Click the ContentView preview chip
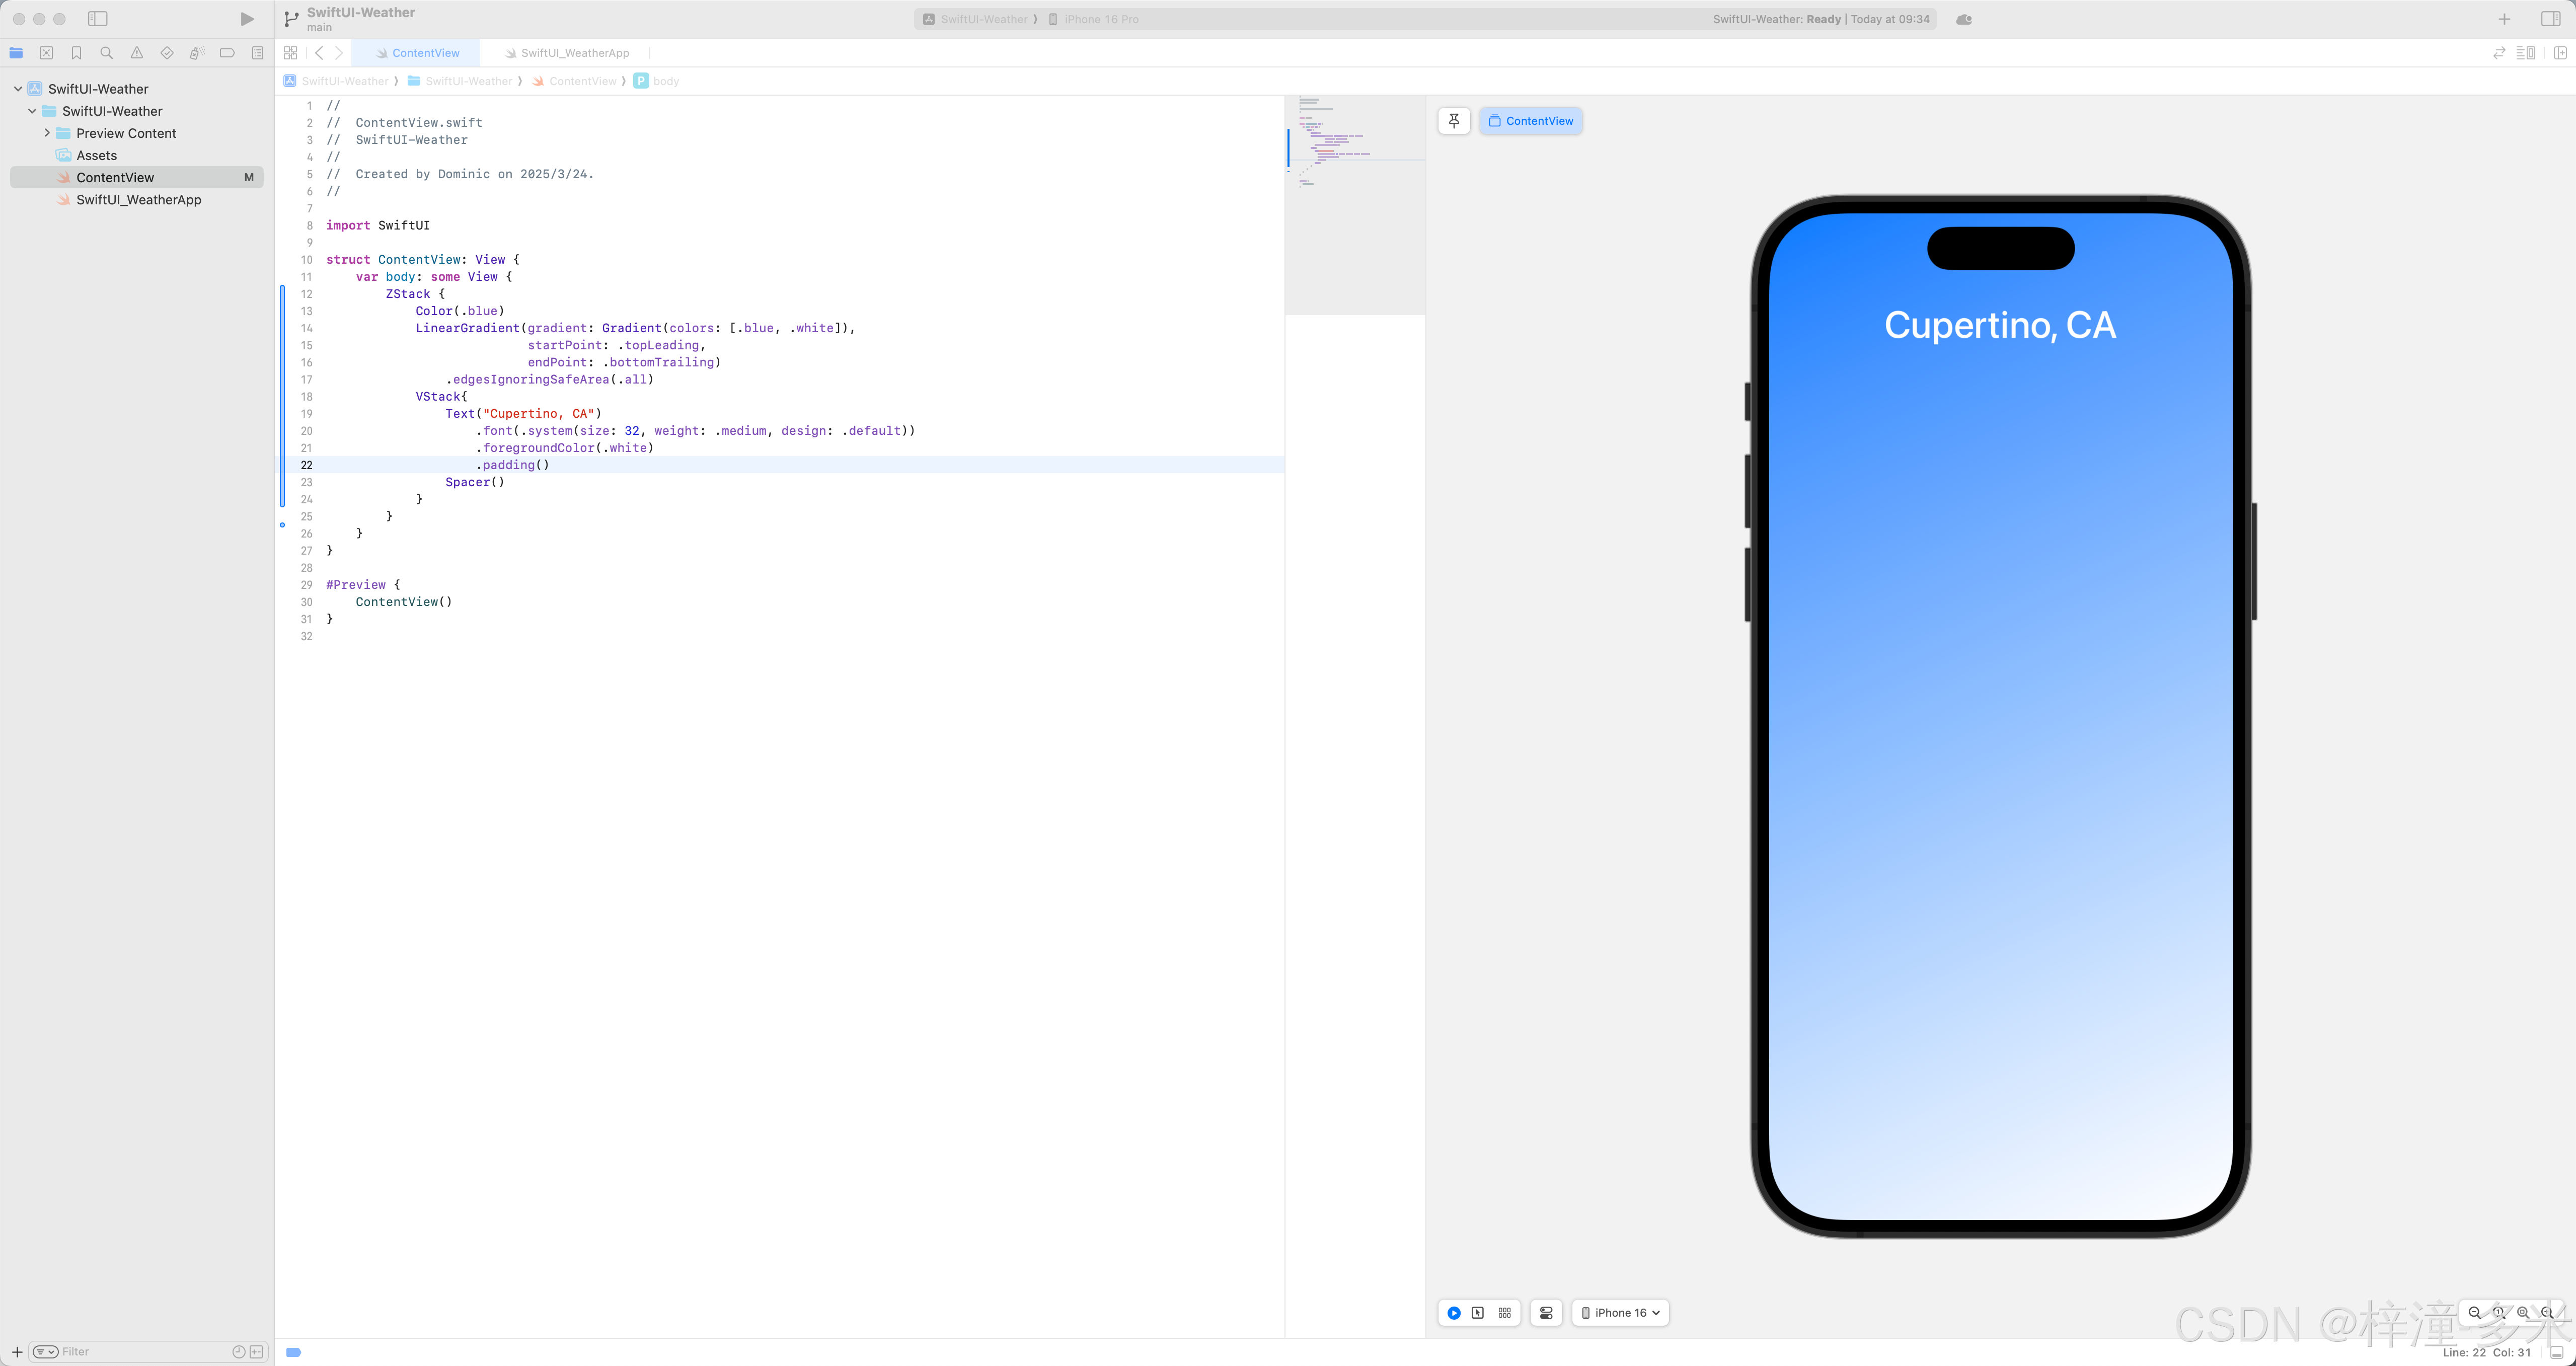2576x1366 pixels. point(1530,121)
